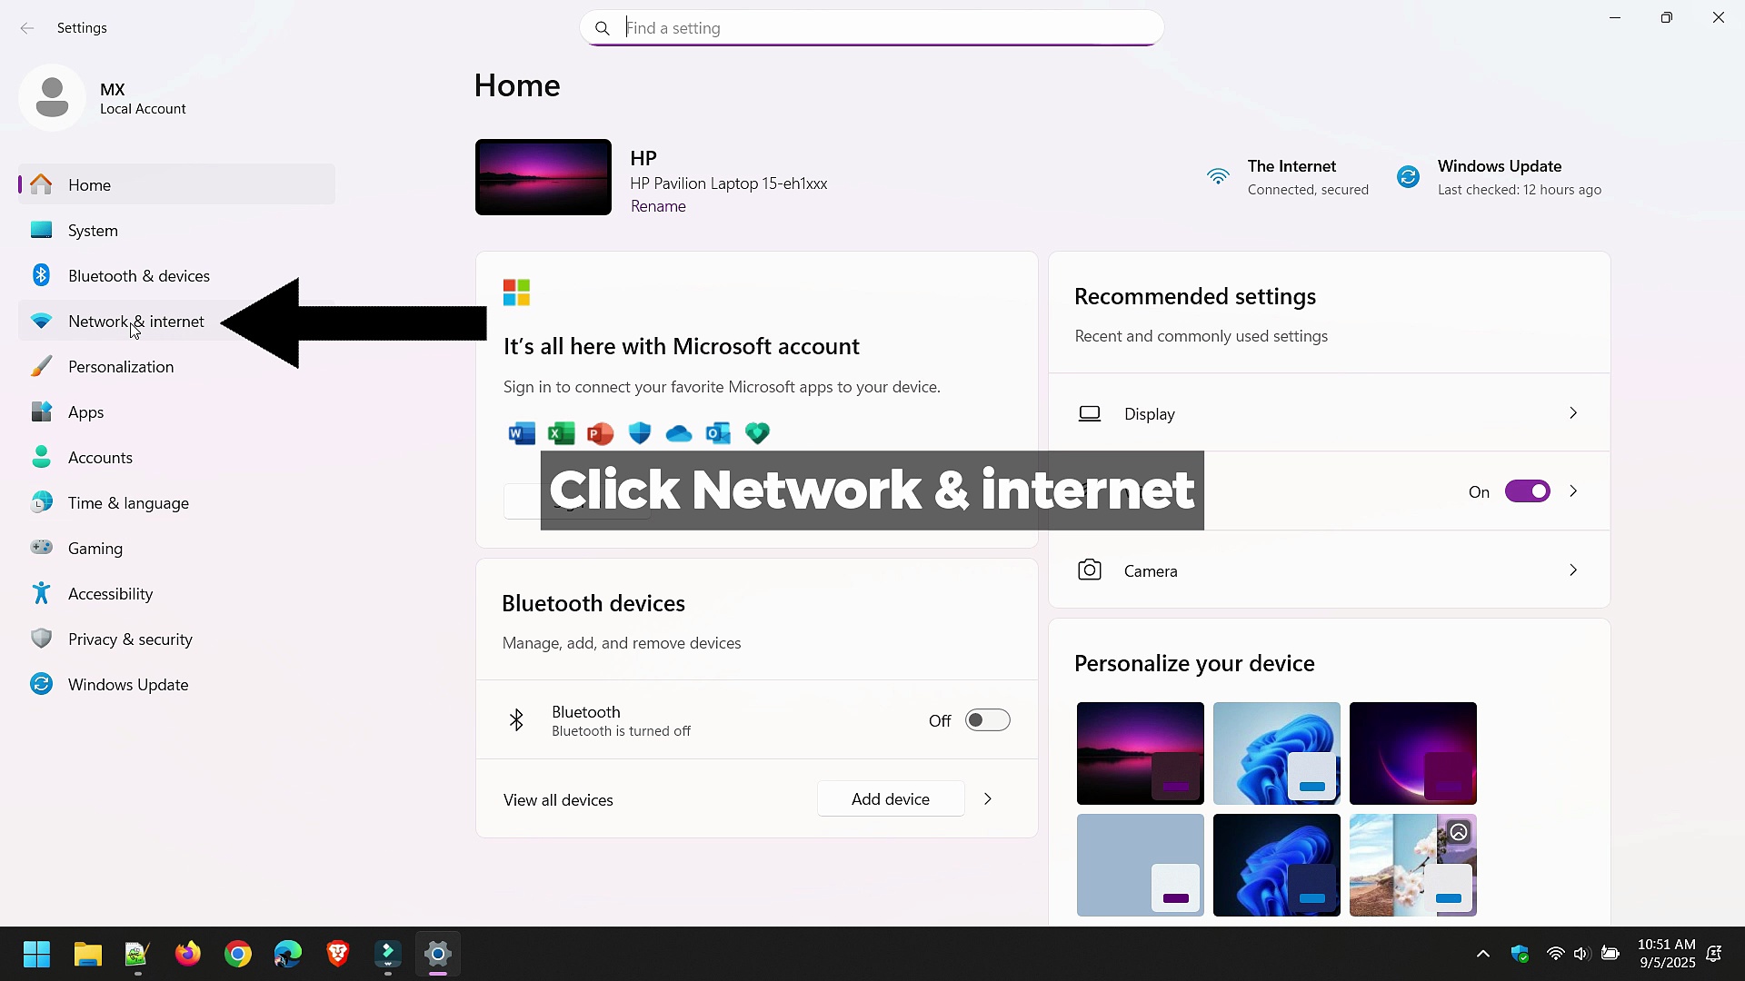Viewport: 1745px width, 981px height.
Task: Go to Personalization settings
Action: 176,367
